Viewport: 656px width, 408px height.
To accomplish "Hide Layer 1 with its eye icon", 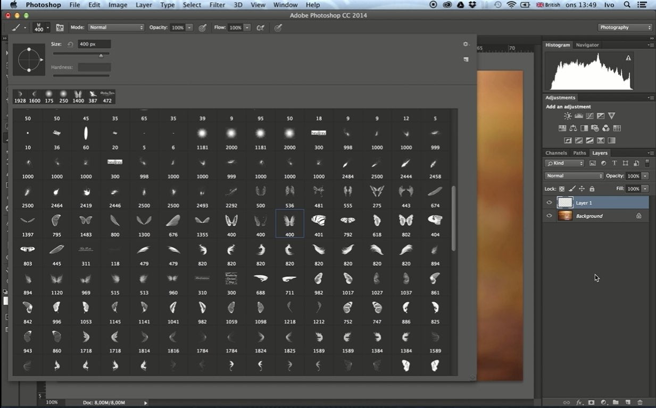I will click(x=549, y=202).
